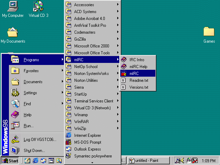Expand Settings in Start menu
The image size is (220, 165).
click(37, 93)
